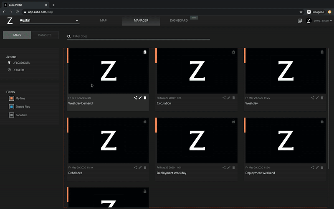Close the Zoba Portal browser tab
Viewport: 334px width, 209px height.
(x=46, y=5)
